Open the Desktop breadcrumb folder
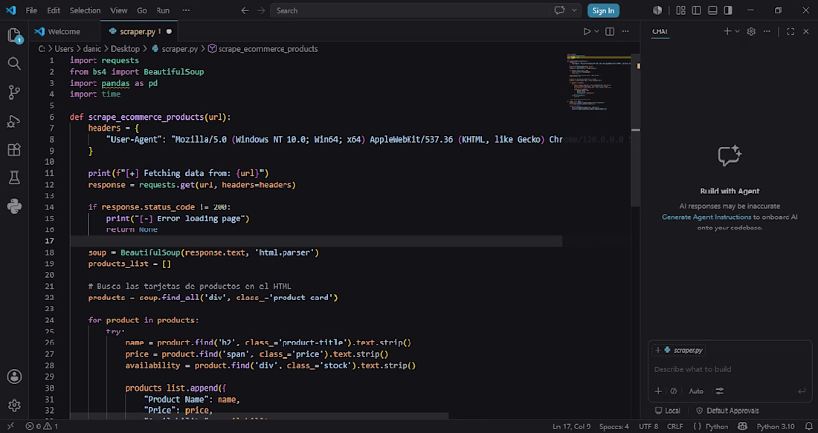This screenshot has height=433, width=818. [x=125, y=48]
